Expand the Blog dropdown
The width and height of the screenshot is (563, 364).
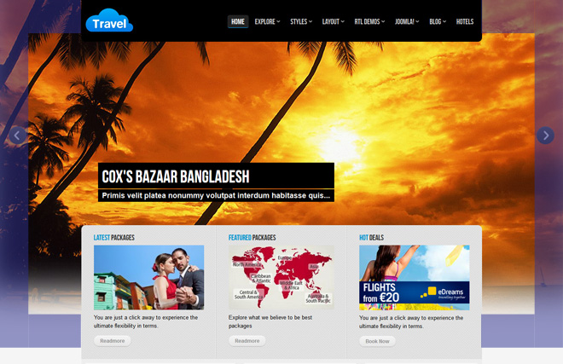pos(438,21)
